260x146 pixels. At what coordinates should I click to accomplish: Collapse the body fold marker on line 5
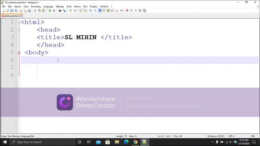pos(19,53)
